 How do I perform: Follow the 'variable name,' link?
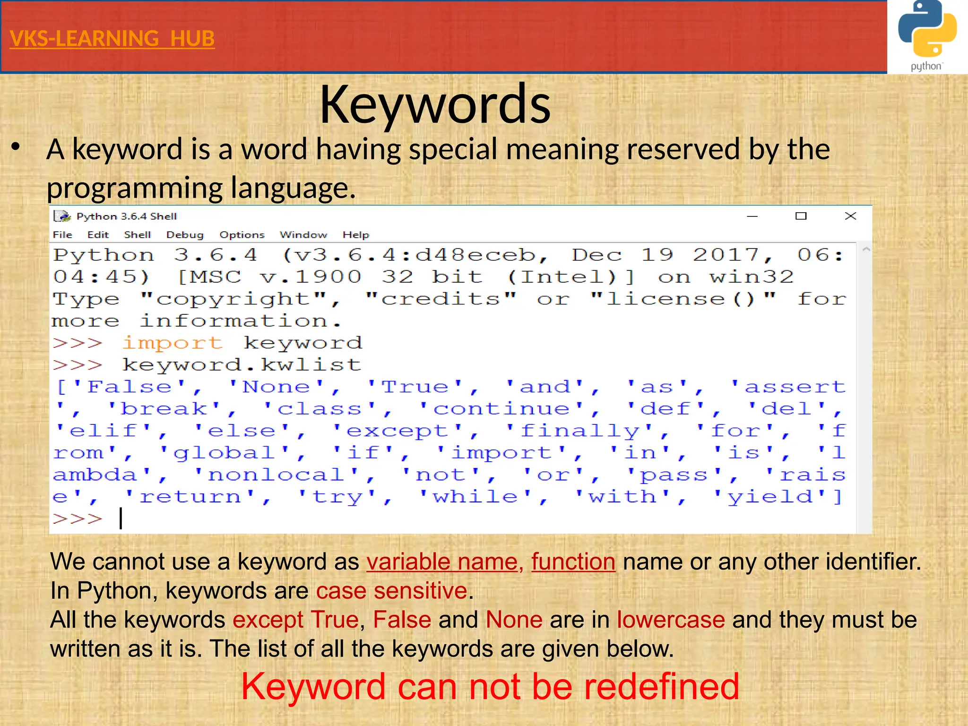tap(445, 562)
